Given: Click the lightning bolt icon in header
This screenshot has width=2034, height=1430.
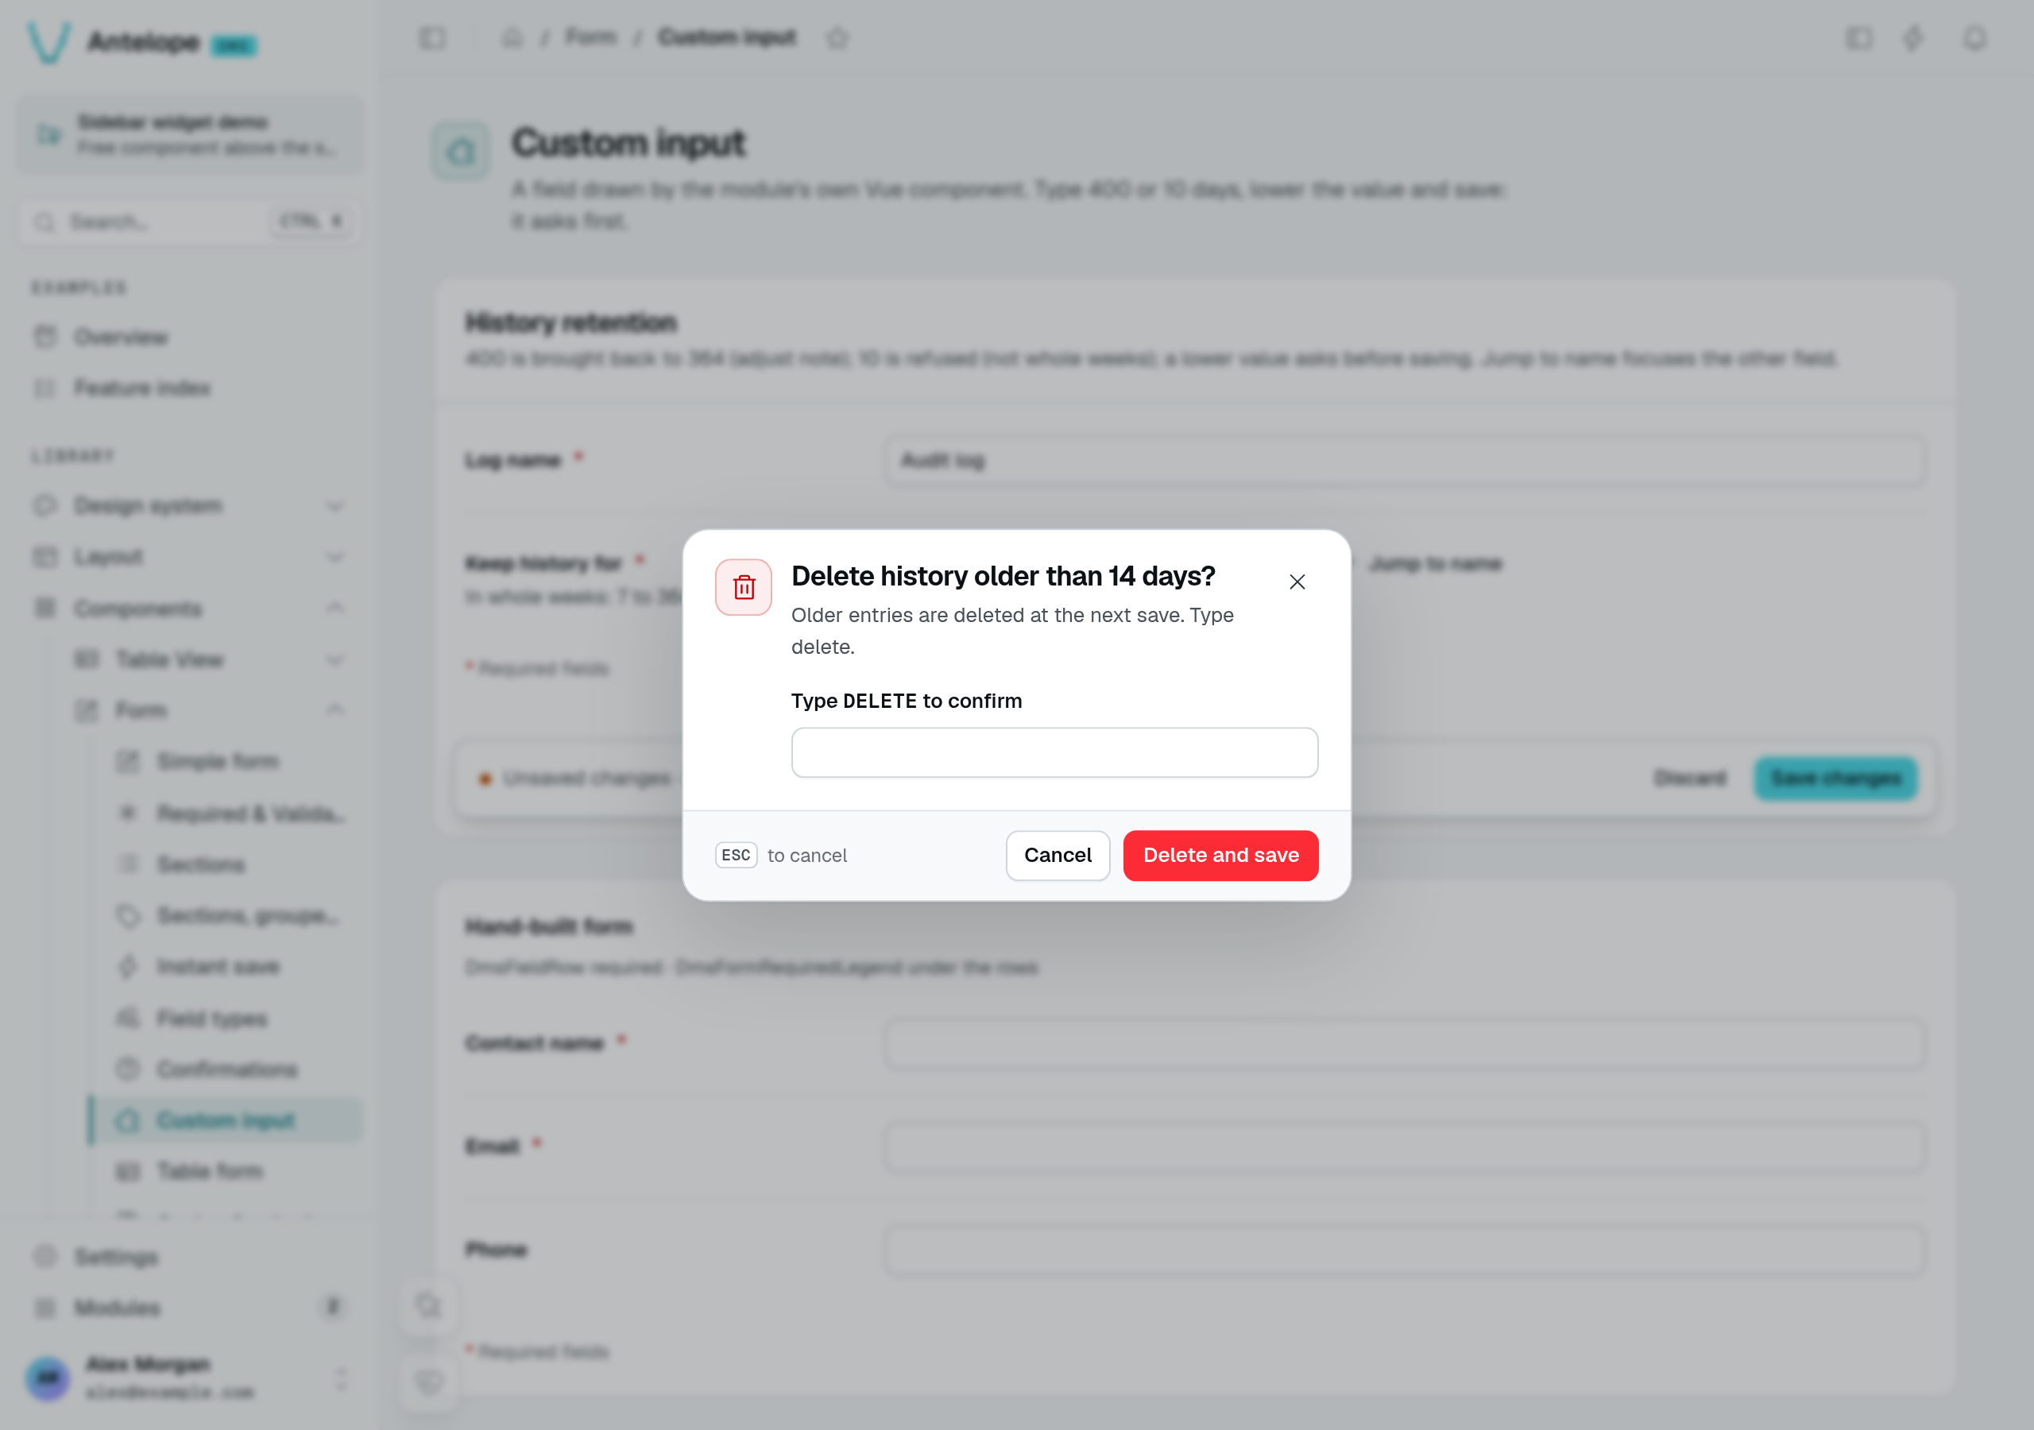Looking at the screenshot, I should coord(1913,38).
